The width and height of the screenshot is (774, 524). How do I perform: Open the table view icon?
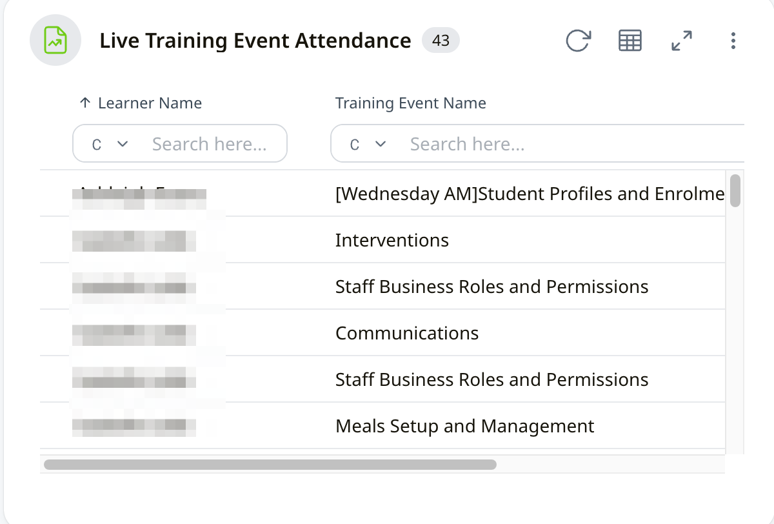point(630,41)
